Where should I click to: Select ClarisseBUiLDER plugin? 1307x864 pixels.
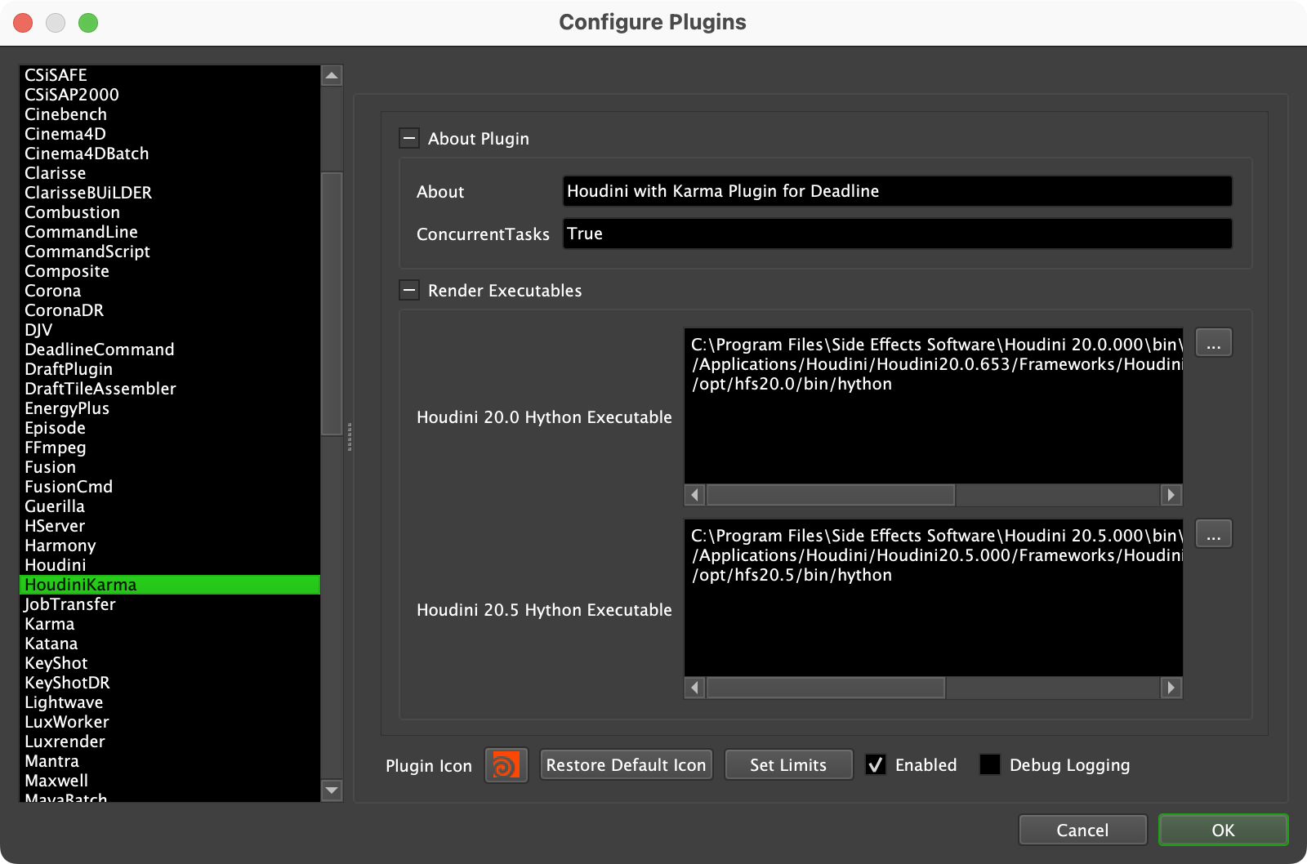coord(170,193)
